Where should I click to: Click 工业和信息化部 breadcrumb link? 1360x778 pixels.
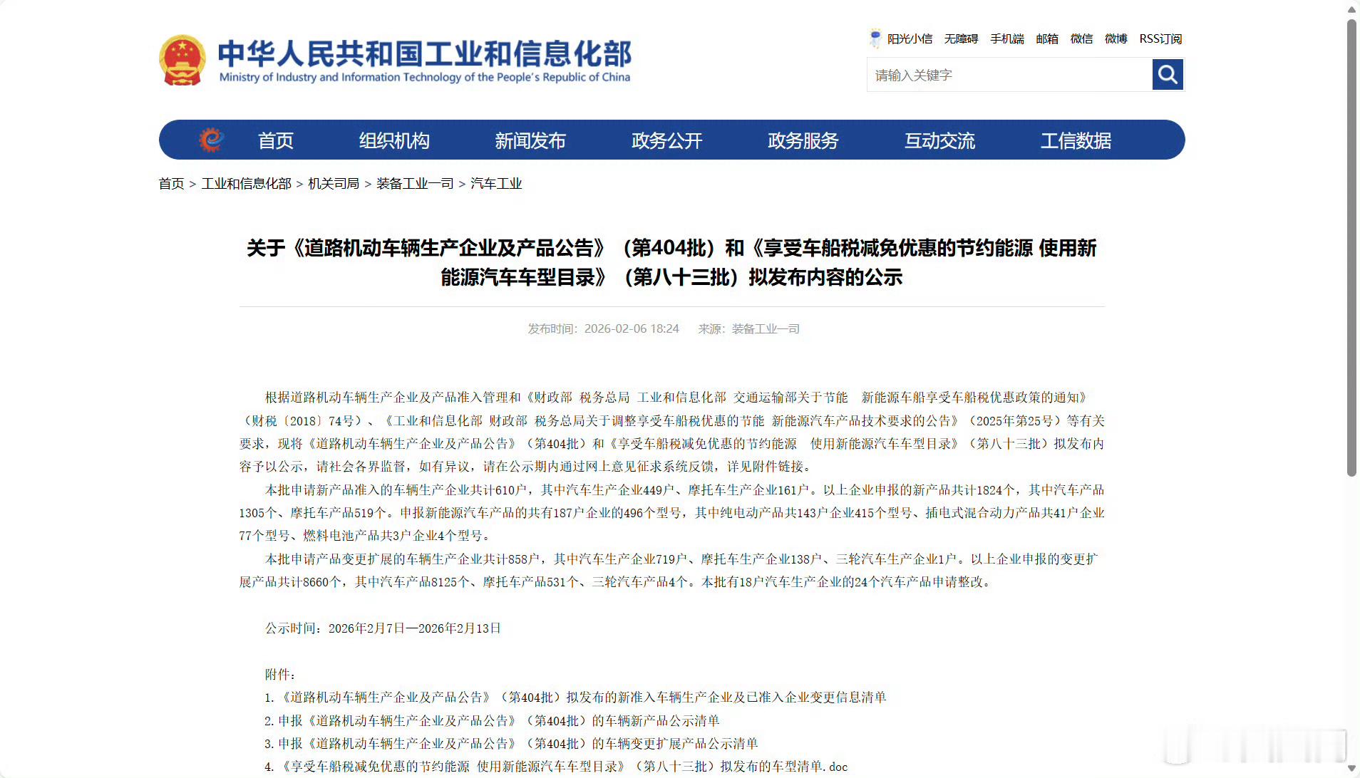[x=247, y=184]
